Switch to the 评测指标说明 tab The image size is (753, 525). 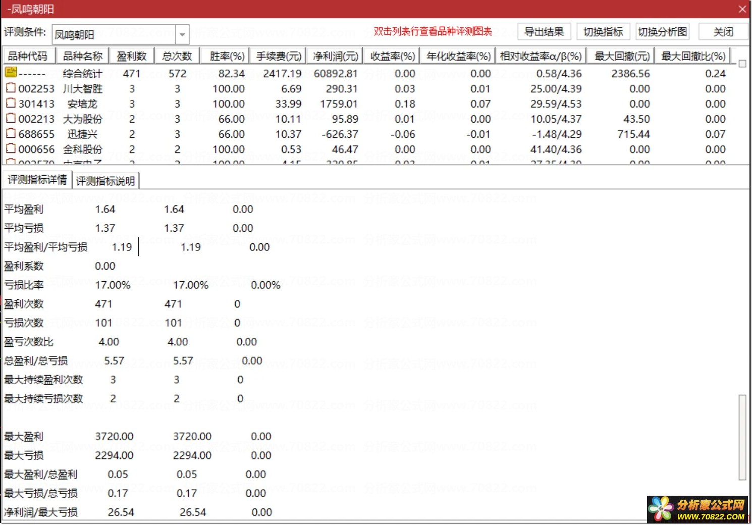click(x=105, y=181)
